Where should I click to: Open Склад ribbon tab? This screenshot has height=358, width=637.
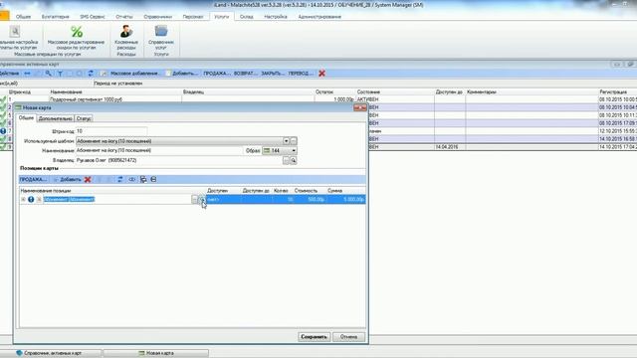click(246, 17)
